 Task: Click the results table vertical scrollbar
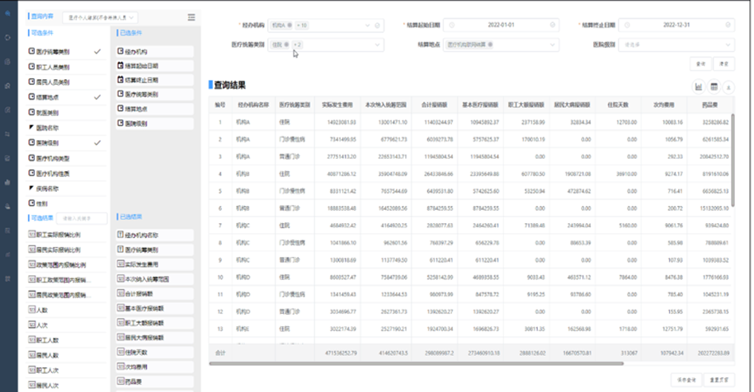click(731, 165)
